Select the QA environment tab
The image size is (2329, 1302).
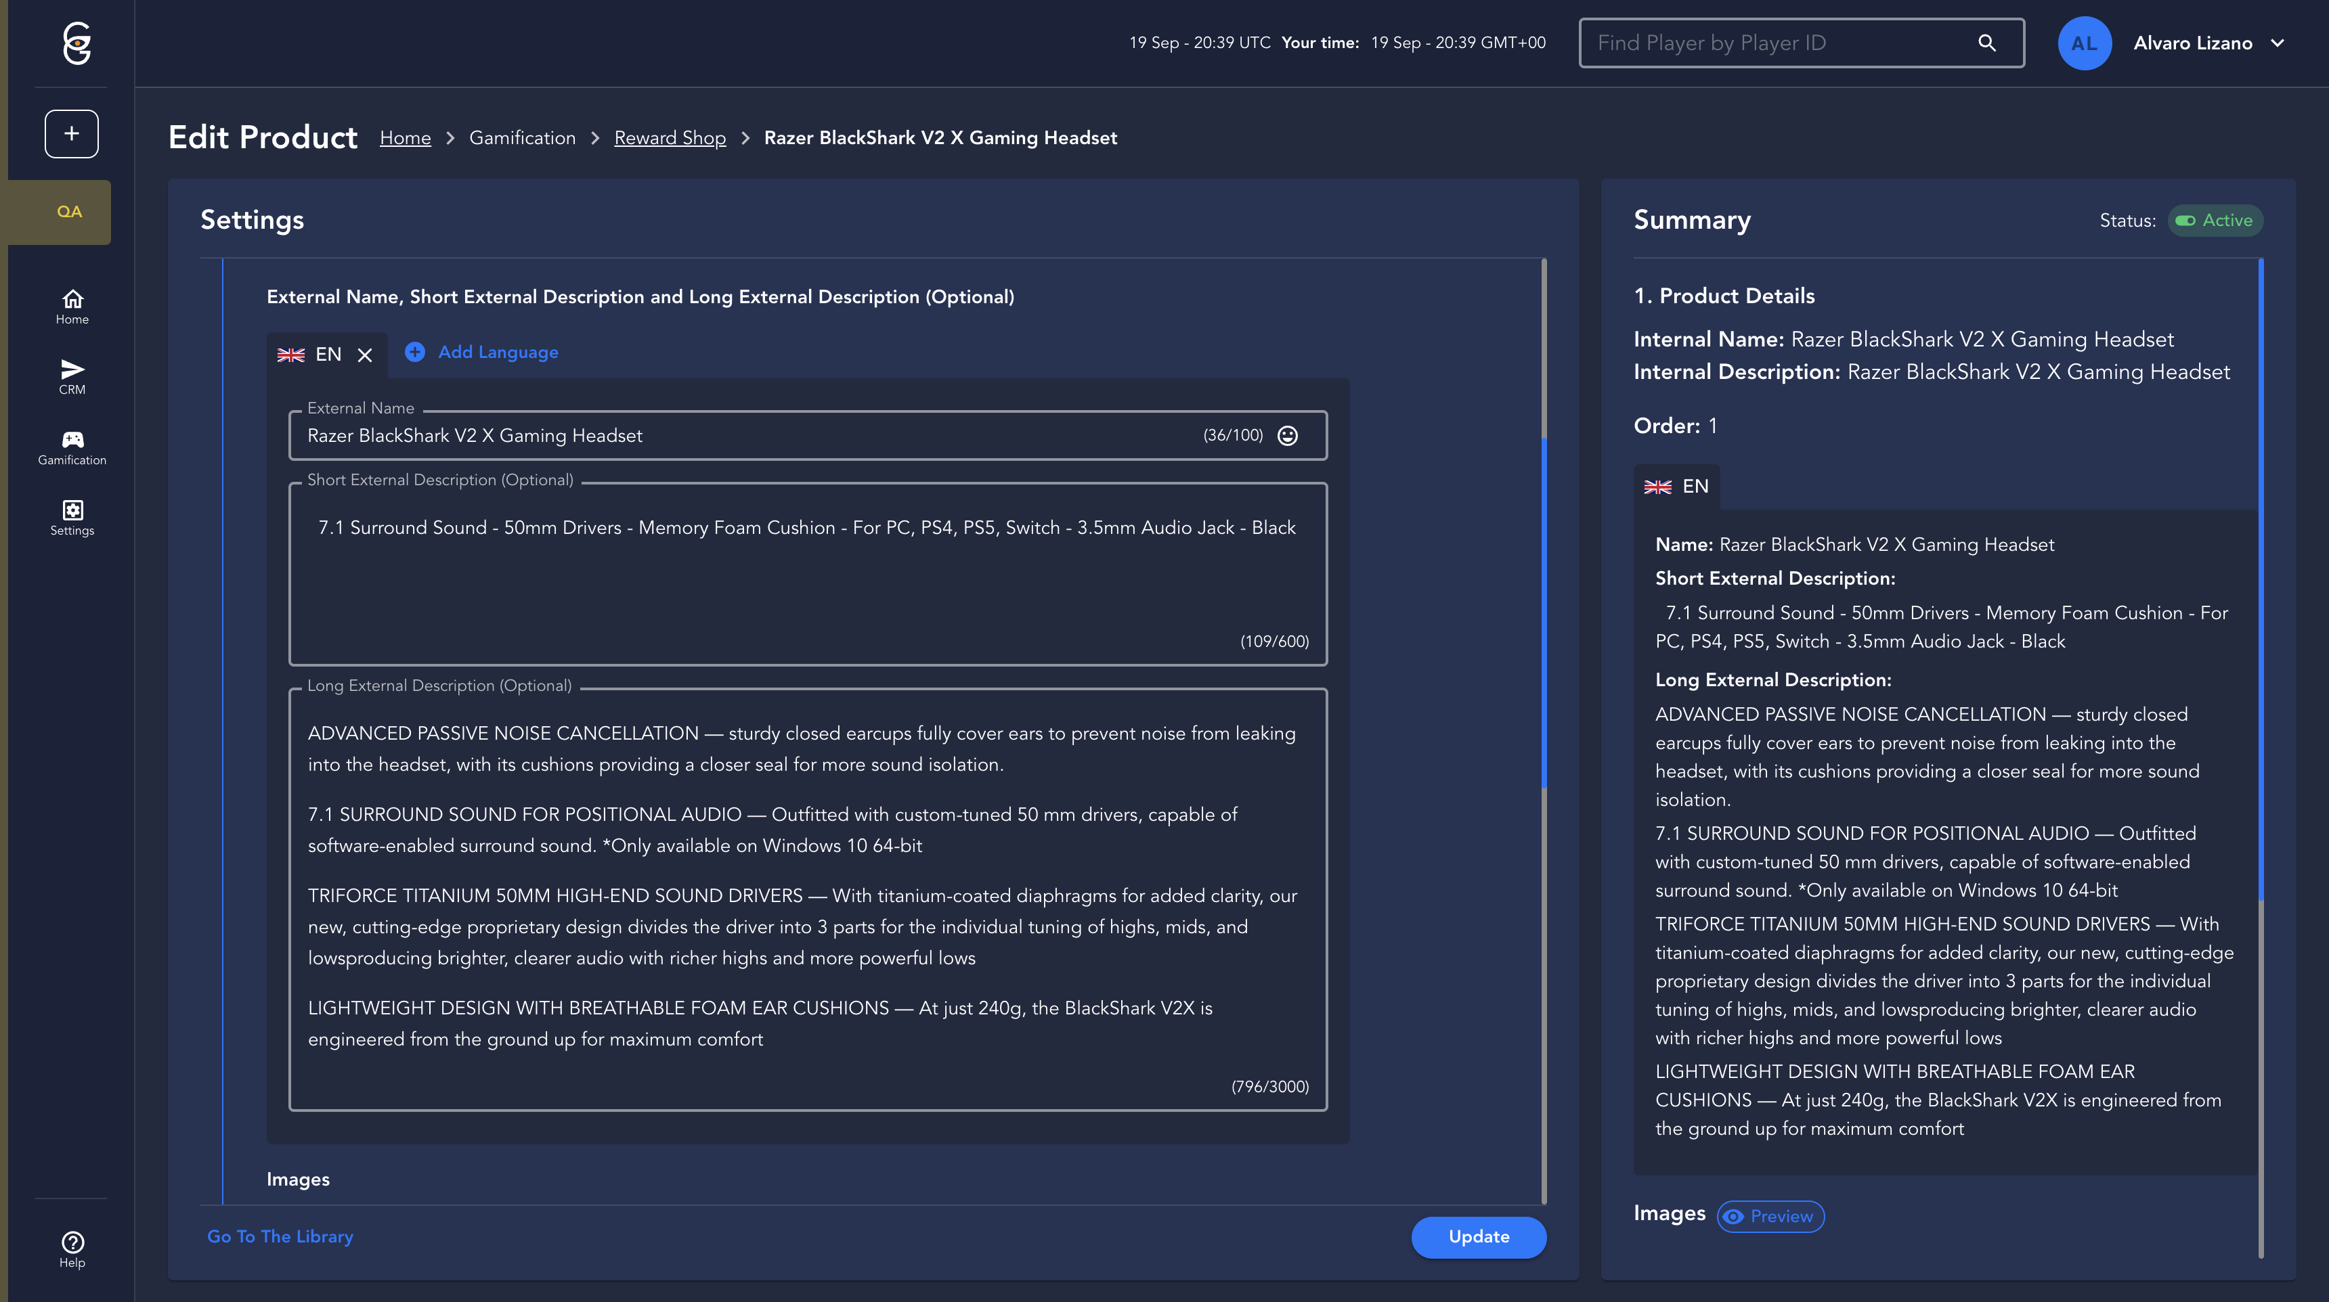pos(70,211)
